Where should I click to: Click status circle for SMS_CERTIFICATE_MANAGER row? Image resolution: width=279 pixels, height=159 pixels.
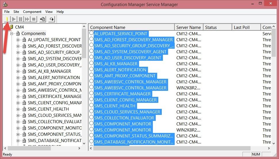click(91, 93)
